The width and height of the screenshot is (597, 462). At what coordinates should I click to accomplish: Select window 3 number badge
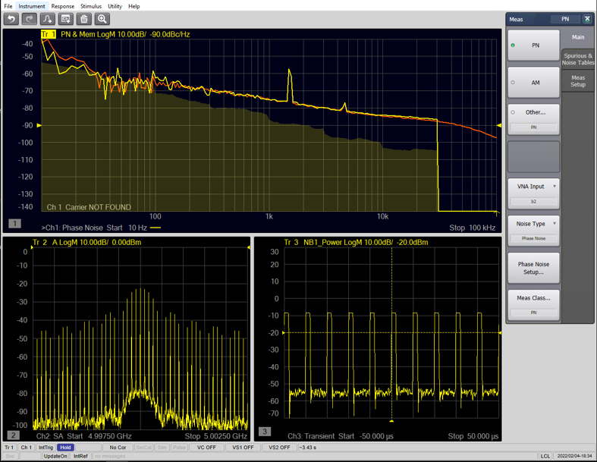point(264,432)
